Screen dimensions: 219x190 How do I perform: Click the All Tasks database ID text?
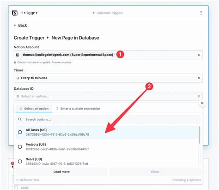(x=57, y=134)
